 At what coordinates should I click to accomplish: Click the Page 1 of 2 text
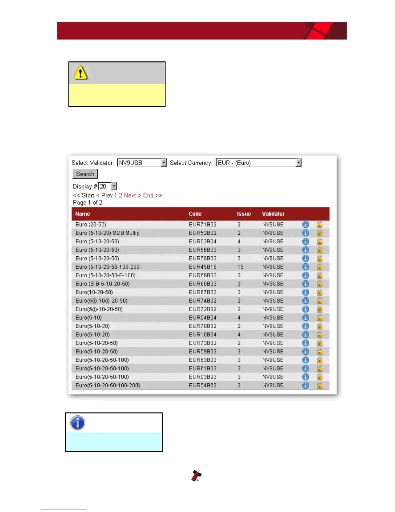[87, 202]
